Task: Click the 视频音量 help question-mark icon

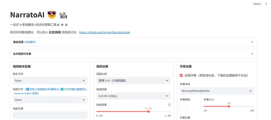Action: click(x=169, y=105)
